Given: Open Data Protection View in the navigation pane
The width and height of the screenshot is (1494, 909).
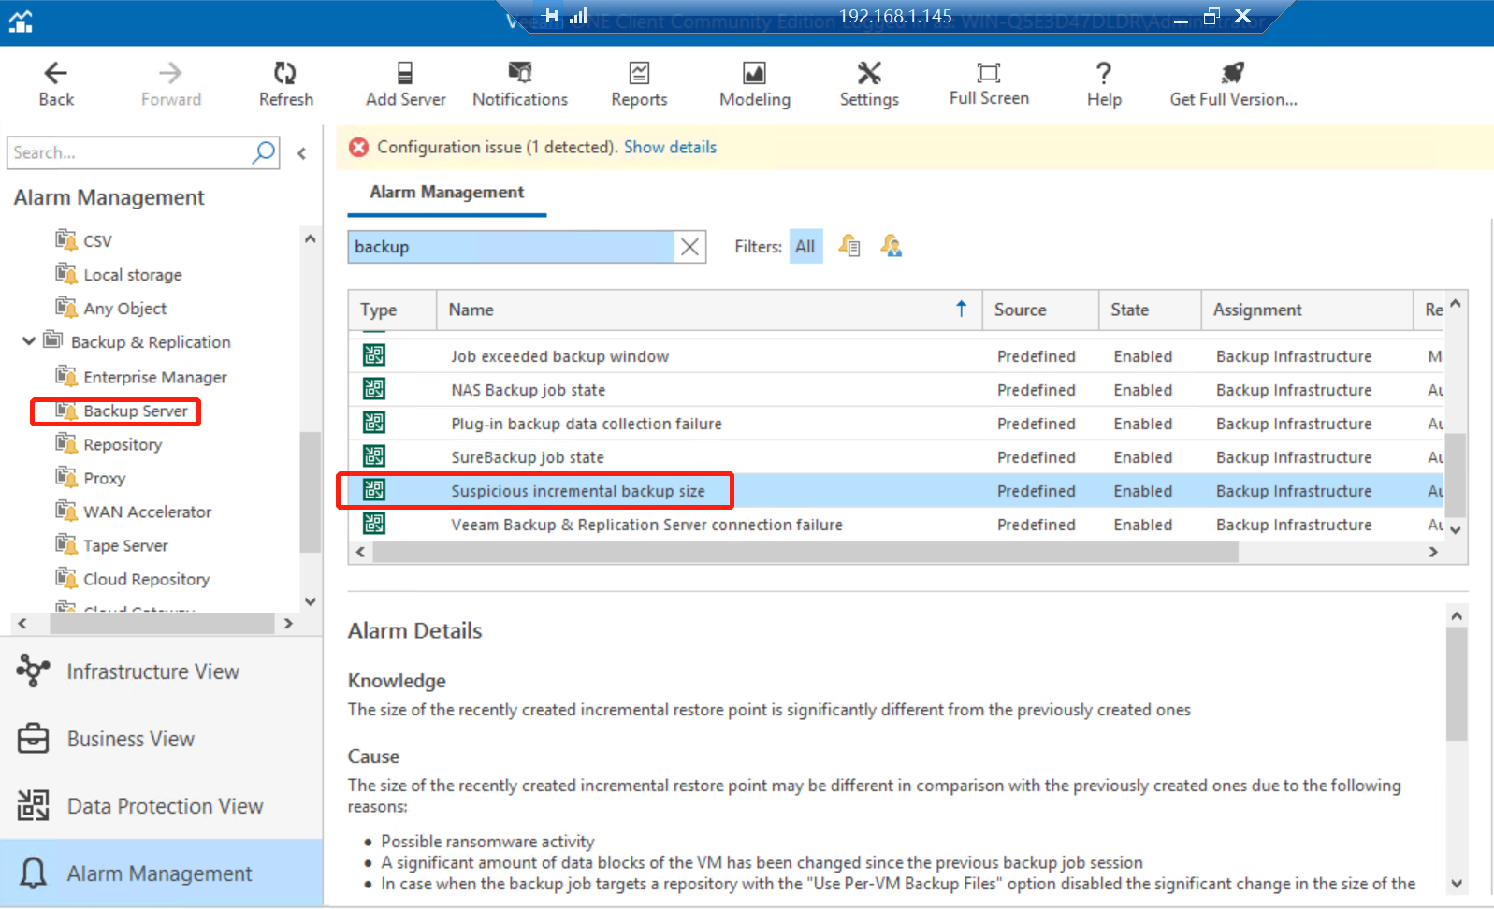Looking at the screenshot, I should (x=161, y=806).
